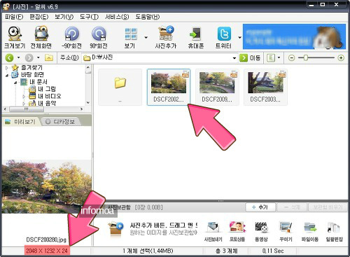Open dropdown arrow next to 보기

pos(146,37)
